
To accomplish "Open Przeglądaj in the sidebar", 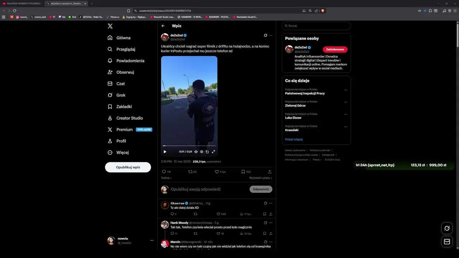I will [x=122, y=49].
